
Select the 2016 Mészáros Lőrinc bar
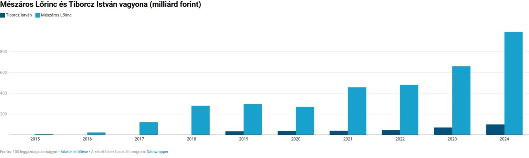tap(96, 134)
